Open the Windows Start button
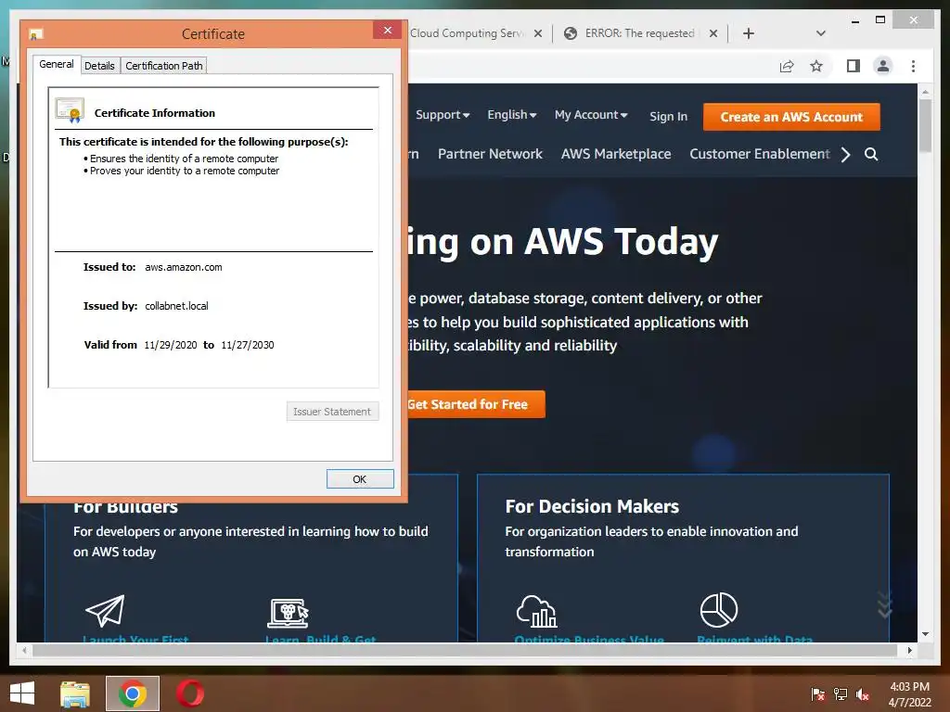 click(x=22, y=693)
